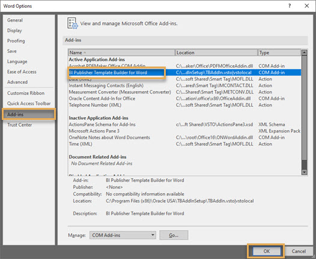Click the add-ins list scrollbar thumb

coord(304,108)
